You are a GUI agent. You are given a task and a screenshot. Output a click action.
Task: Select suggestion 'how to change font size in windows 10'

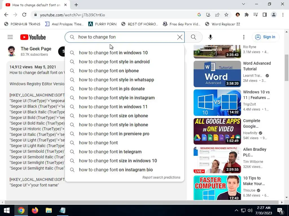(124, 161)
